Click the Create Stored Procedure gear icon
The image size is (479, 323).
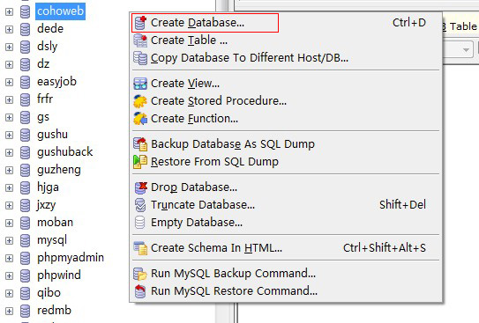click(140, 101)
